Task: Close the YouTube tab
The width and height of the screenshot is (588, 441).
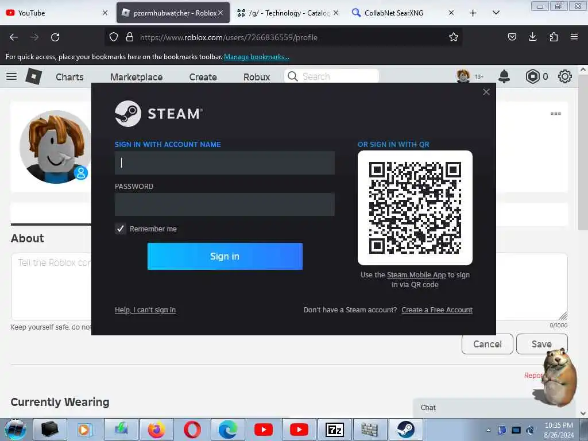Action: point(105,13)
